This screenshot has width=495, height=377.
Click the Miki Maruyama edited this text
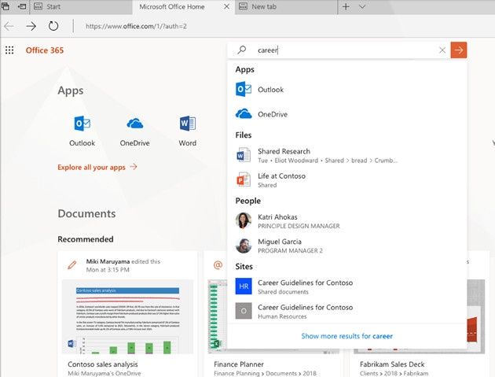click(x=123, y=261)
